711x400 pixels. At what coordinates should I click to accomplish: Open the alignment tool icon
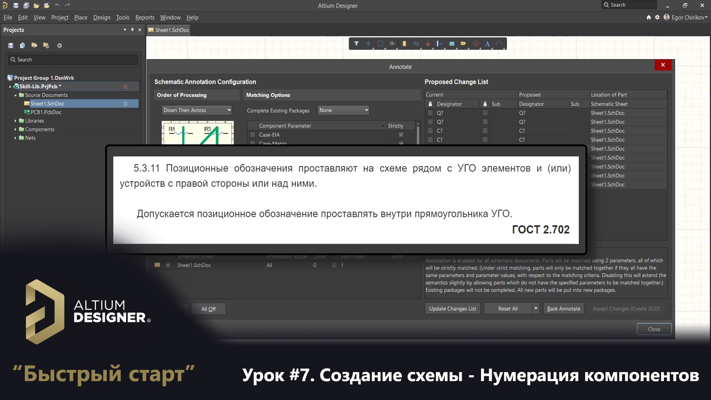pos(392,44)
